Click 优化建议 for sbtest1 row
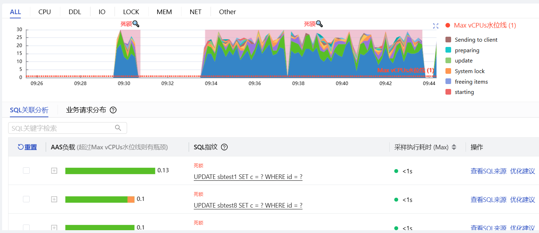This screenshot has width=539, height=233. click(x=523, y=171)
